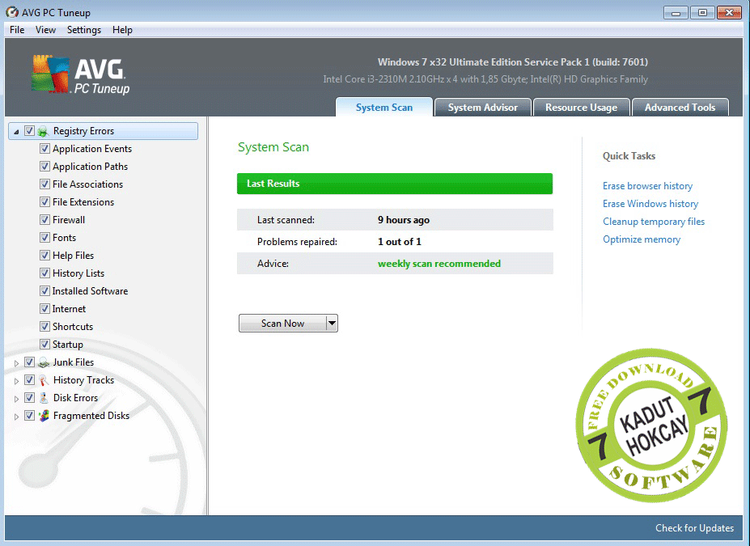Open the Scan Now dropdown arrow
This screenshot has width=750, height=546.
332,324
